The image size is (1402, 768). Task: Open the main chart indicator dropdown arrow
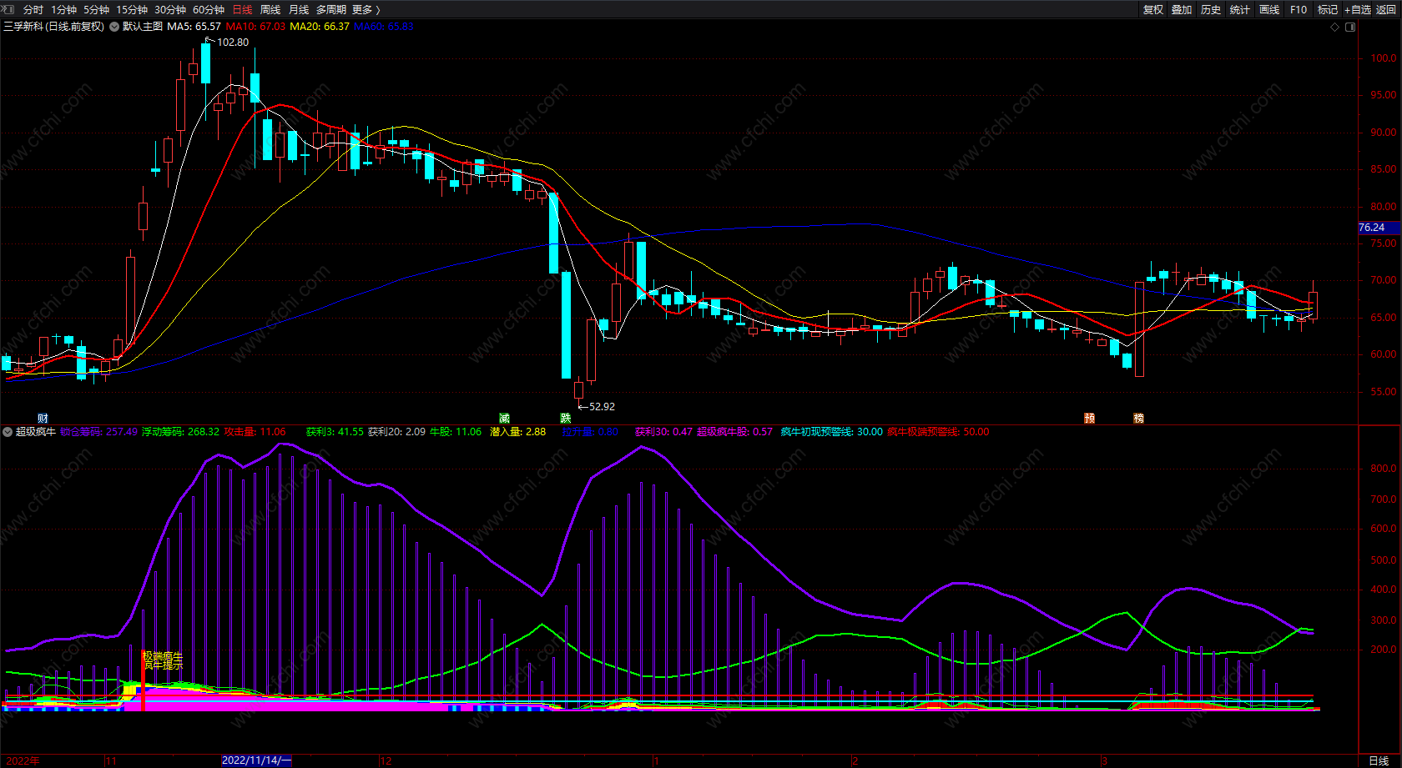(114, 27)
